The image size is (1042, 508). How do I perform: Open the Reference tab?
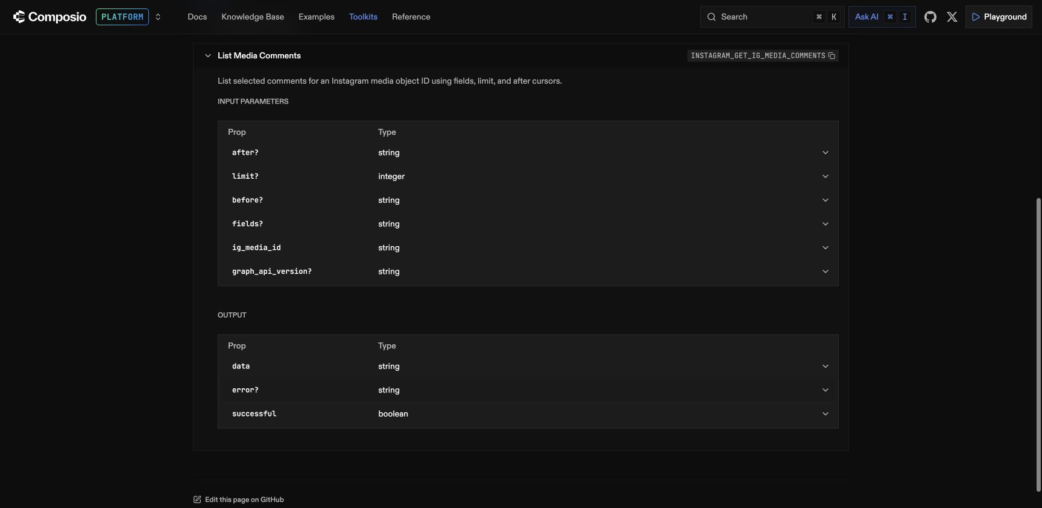(x=411, y=17)
